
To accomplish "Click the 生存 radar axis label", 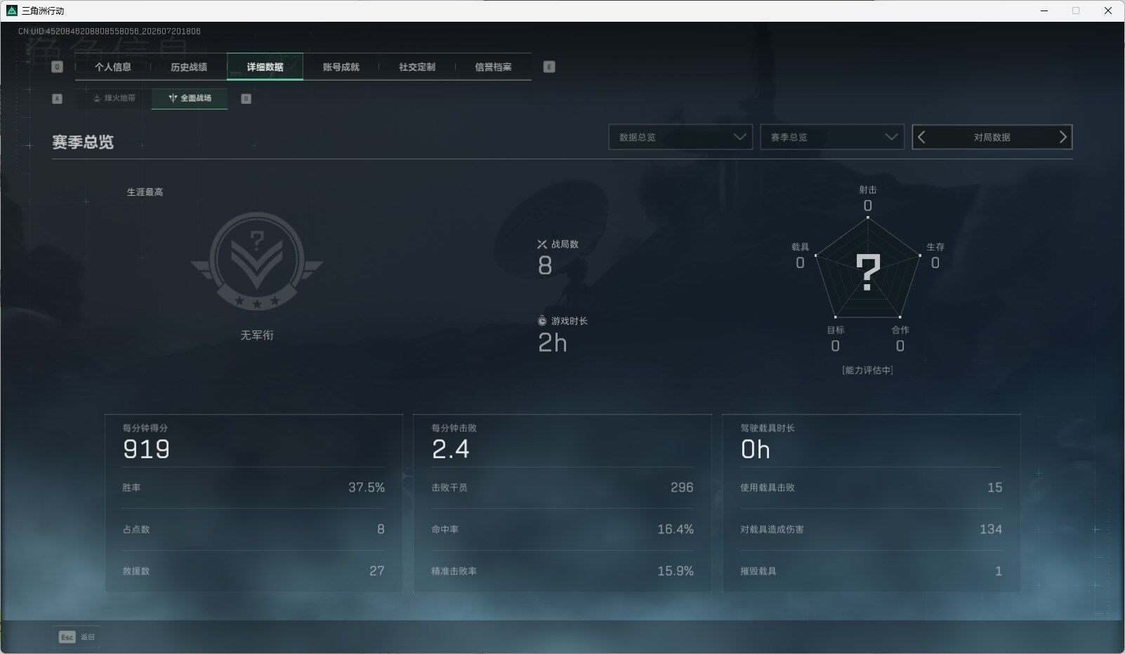I will pyautogui.click(x=935, y=247).
